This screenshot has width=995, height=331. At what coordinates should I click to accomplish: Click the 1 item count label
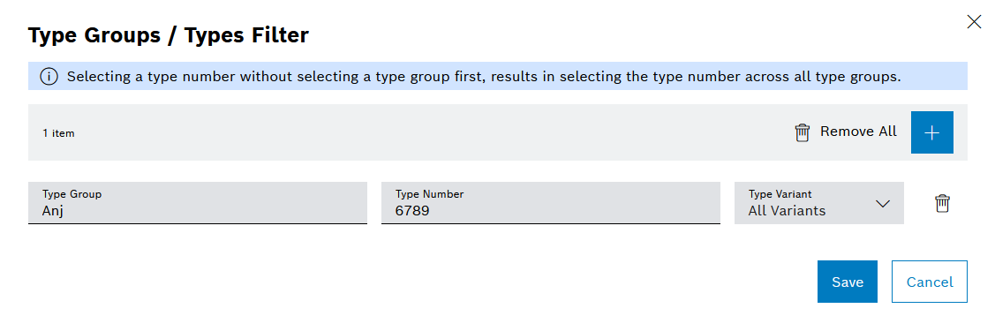point(58,133)
